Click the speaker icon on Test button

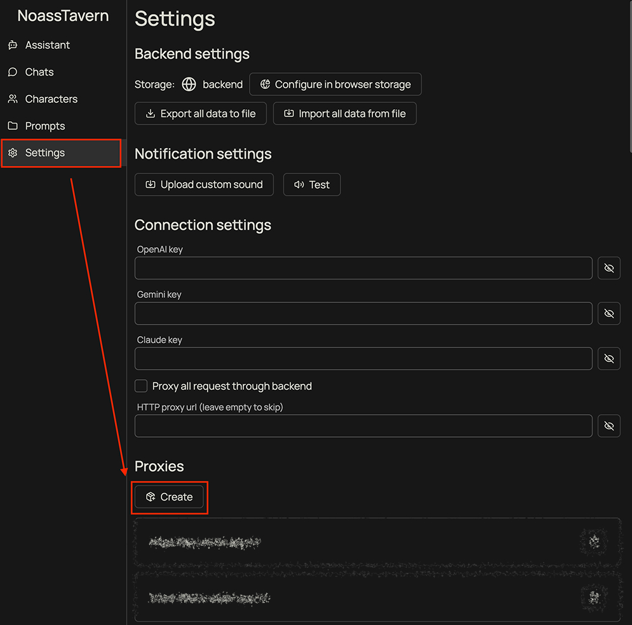coord(299,185)
